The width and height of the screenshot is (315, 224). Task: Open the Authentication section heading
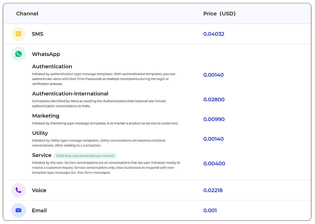tap(52, 67)
